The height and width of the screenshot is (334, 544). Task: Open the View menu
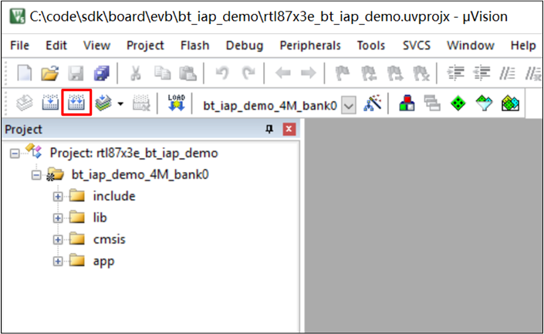click(x=96, y=46)
